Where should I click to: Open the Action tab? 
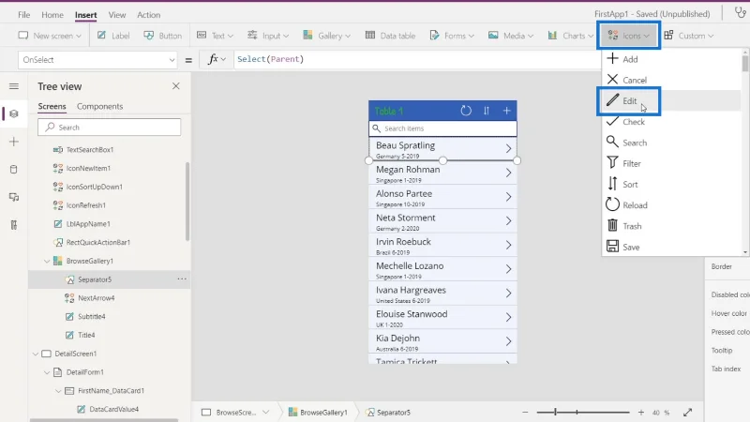149,15
